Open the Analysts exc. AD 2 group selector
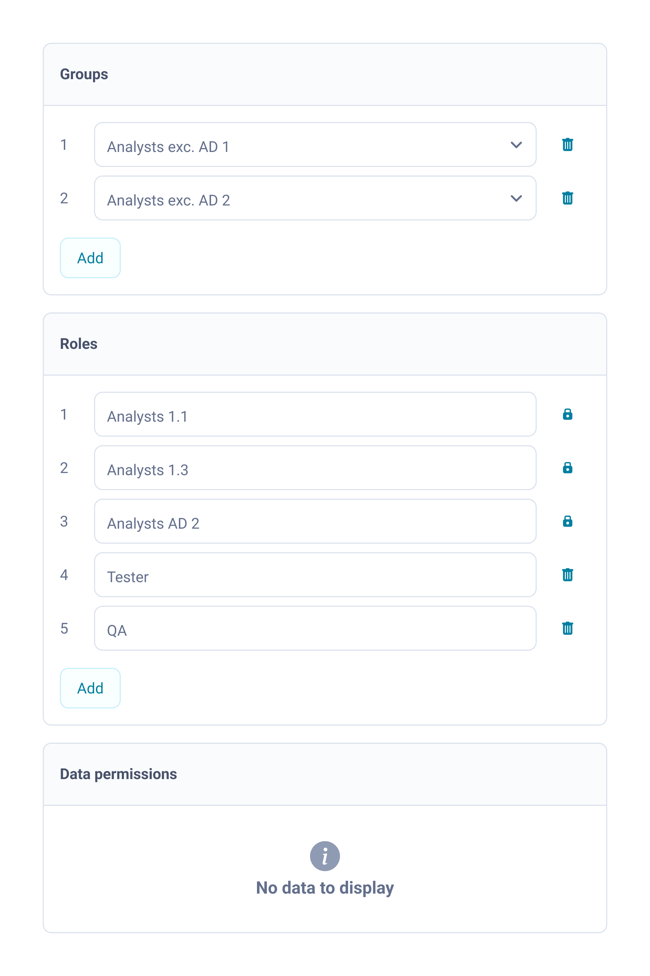Screen dimensions: 650x976 tap(290, 198)
